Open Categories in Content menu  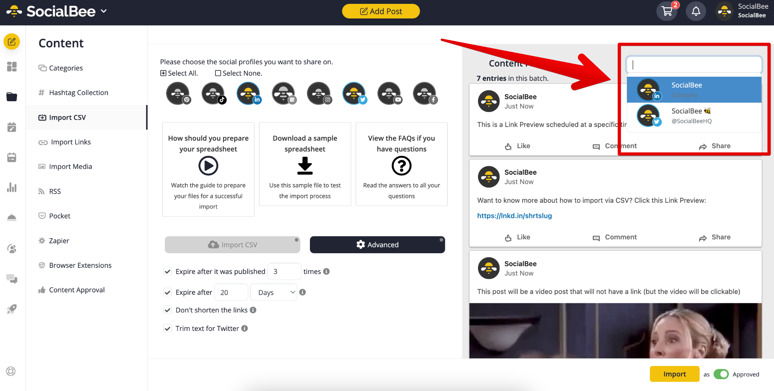point(66,68)
